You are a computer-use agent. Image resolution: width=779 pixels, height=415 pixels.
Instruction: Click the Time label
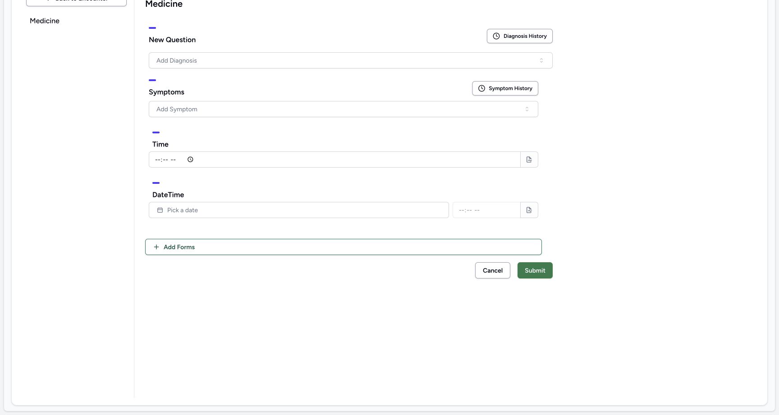coord(160,144)
